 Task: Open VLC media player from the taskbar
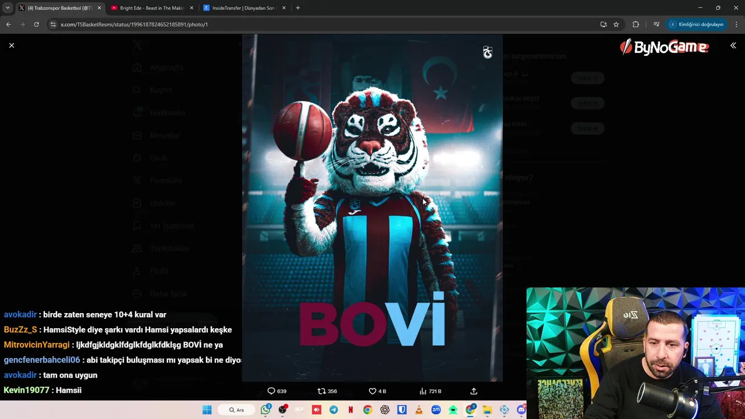click(418, 410)
